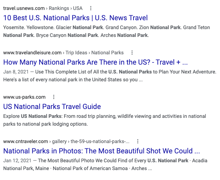The image size is (220, 180).
Task: Open 'National Parks in Photos' result link
Action: pyautogui.click(x=101, y=151)
